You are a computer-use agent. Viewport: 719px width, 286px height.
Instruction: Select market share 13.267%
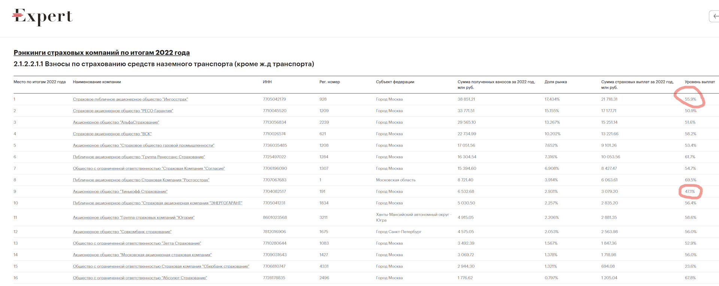552,123
